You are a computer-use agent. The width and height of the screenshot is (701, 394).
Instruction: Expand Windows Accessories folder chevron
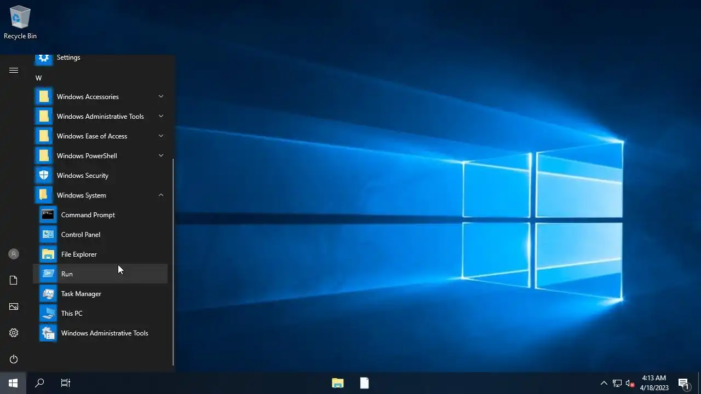point(161,96)
